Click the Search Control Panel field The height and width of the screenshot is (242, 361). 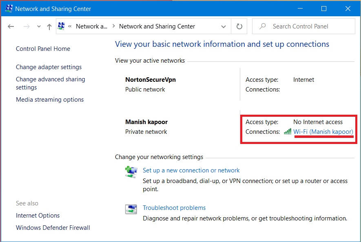click(303, 26)
